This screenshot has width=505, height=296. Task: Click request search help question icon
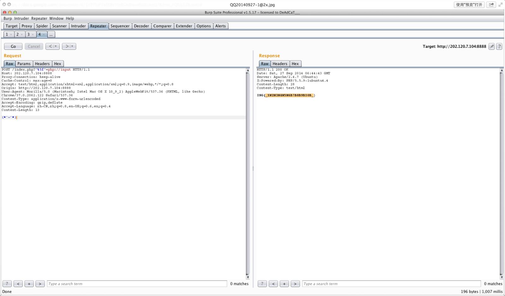click(7, 284)
